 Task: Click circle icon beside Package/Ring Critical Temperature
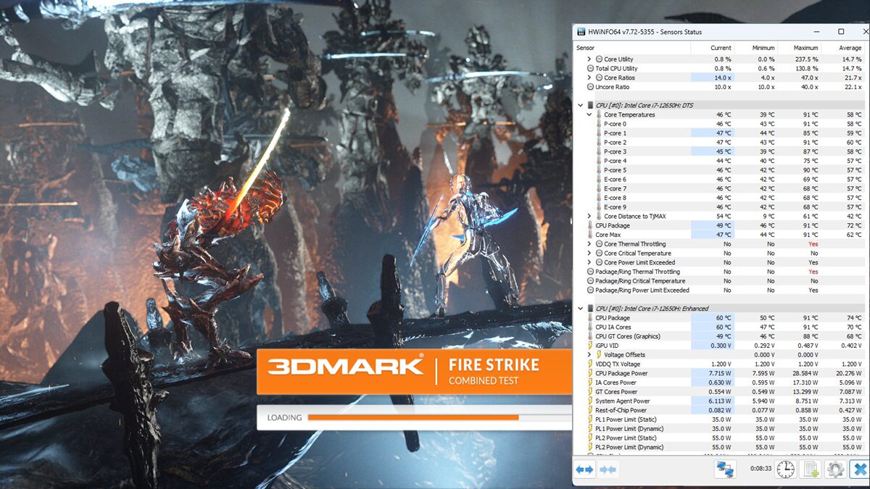[590, 281]
